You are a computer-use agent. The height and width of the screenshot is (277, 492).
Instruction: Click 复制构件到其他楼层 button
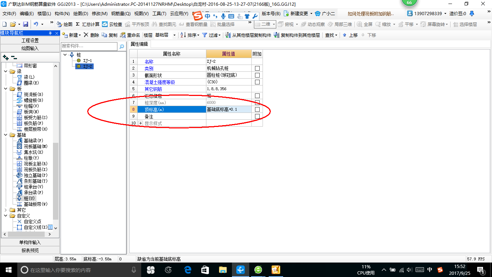pyautogui.click(x=297, y=35)
